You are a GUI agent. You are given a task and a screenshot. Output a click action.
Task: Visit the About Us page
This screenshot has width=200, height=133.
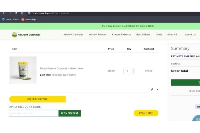pos(190,35)
